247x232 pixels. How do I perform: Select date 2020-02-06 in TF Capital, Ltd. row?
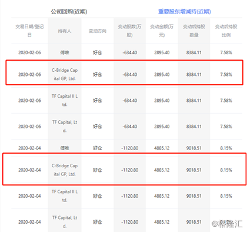pos(29,127)
